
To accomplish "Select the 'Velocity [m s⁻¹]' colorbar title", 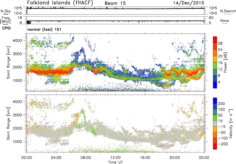I will click(x=231, y=123).
